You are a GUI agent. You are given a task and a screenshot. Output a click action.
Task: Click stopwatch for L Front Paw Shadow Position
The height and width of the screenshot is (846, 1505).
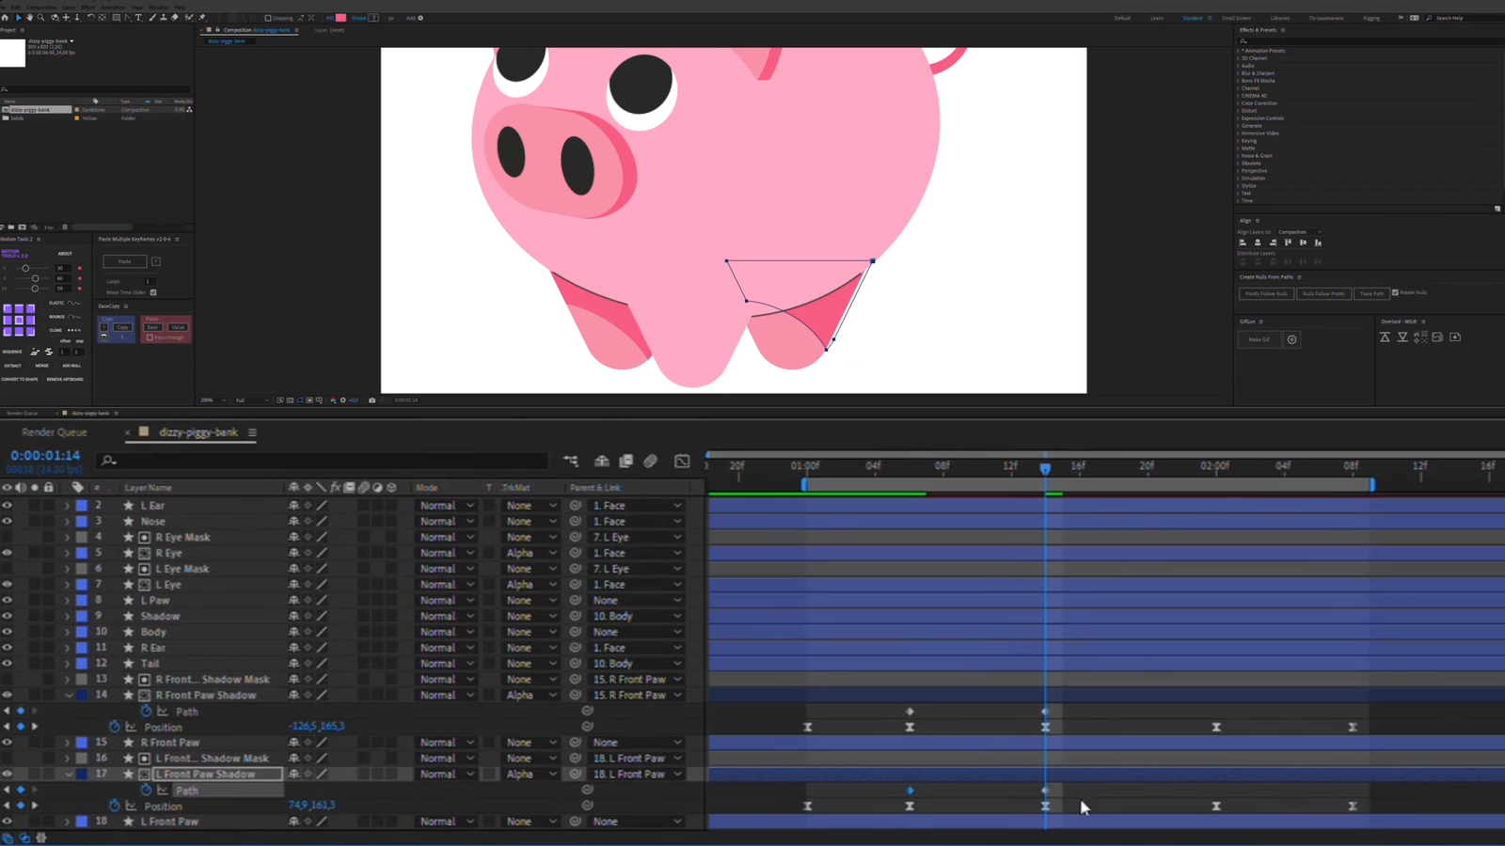115,806
